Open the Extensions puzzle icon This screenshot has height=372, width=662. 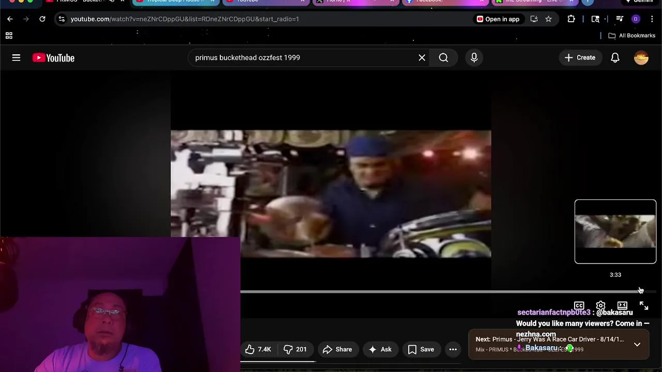click(571, 19)
